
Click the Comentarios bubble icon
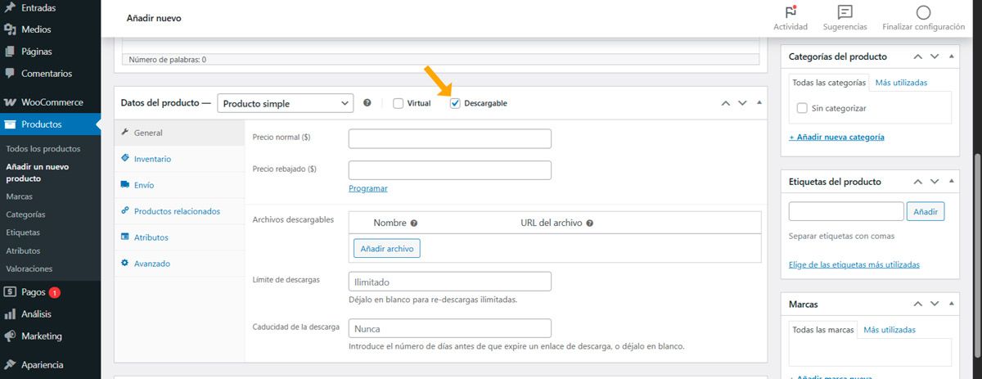click(11, 74)
